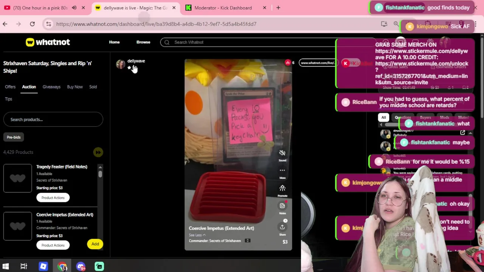This screenshot has height=272, width=484.
Task: Open the Whatnot logo home link
Action: click(48, 42)
